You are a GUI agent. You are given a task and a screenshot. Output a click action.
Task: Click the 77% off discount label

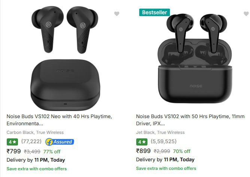coord(52,151)
